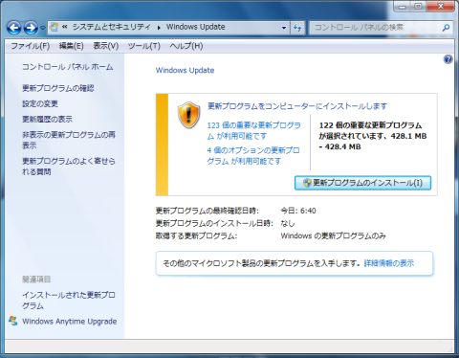Click 更新プログラムの確認 in sidebar

(58, 88)
